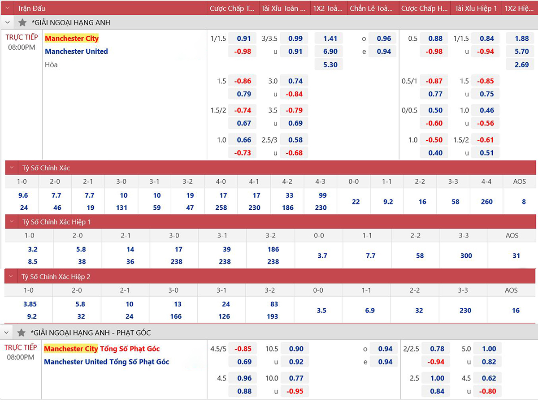The height and width of the screenshot is (402, 538).
Task: Select full-time 1X2 home win odds 1.41
Action: coord(330,39)
